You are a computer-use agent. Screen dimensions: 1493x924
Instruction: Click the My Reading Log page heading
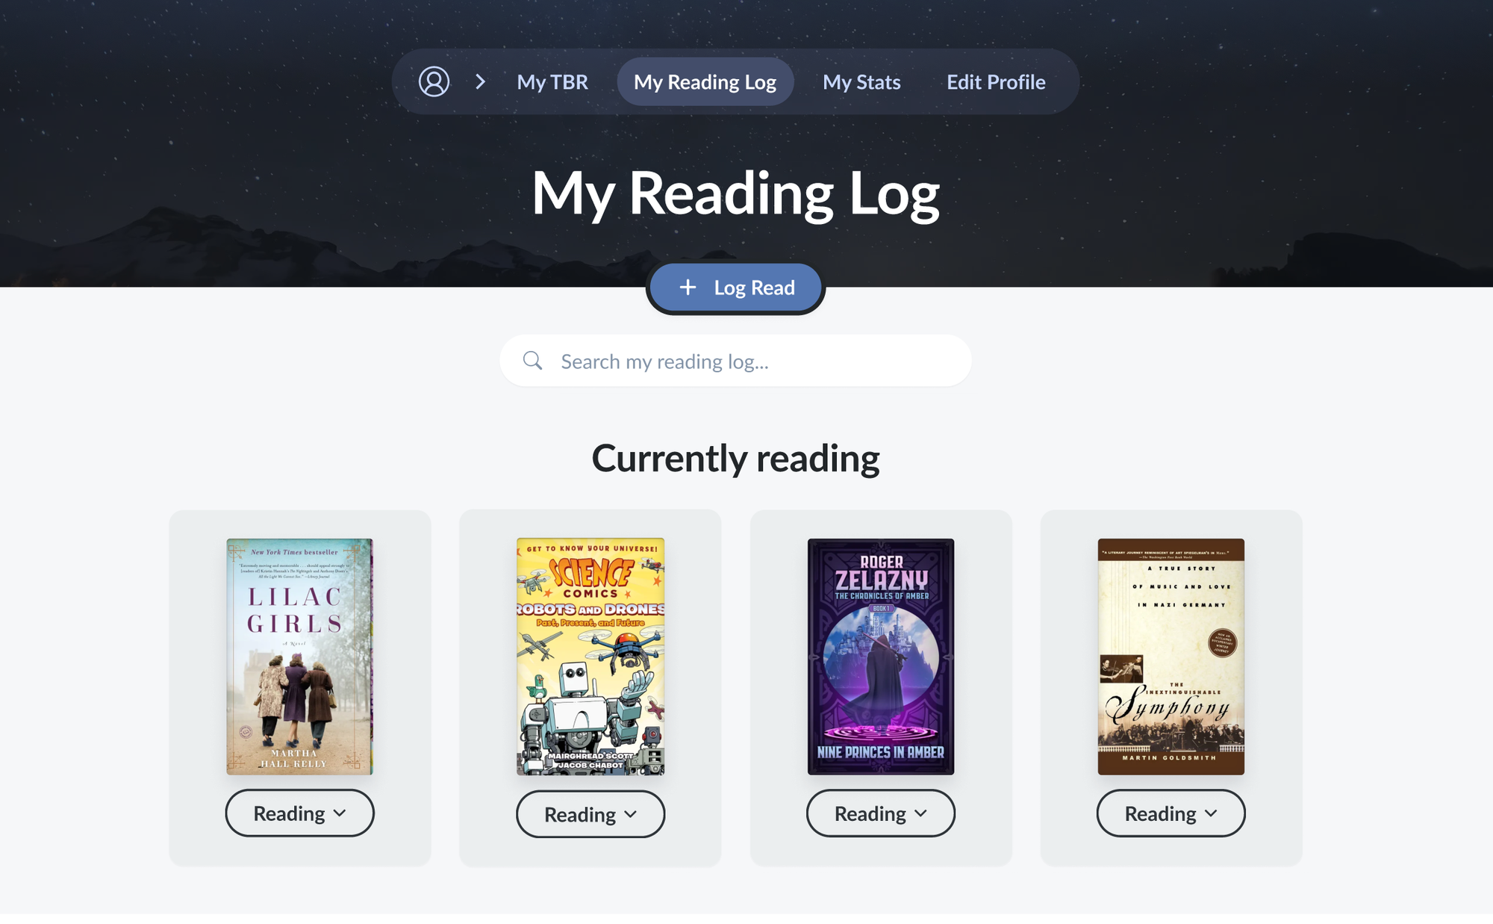point(735,193)
